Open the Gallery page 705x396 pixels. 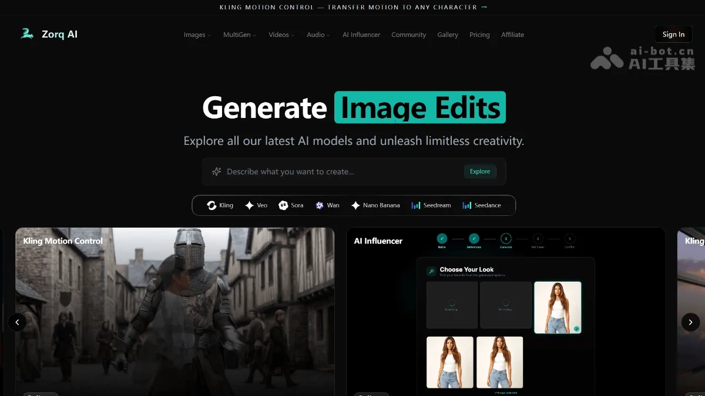[448, 35]
